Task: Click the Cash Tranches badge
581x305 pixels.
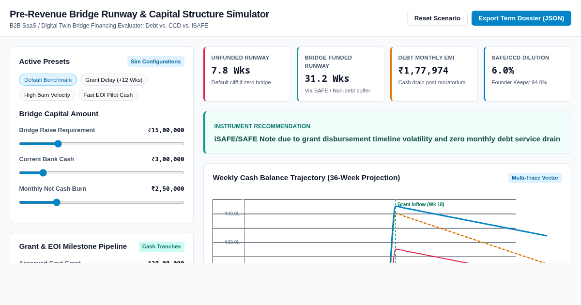Action: point(162,246)
